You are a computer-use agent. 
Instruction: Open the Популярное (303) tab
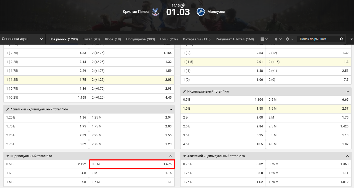coord(140,39)
